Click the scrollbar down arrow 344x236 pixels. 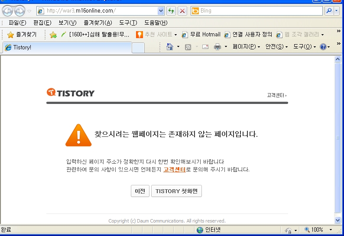pyautogui.click(x=338, y=220)
